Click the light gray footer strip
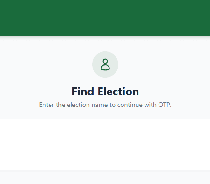Screen dimensions: 210x184 point(105,177)
